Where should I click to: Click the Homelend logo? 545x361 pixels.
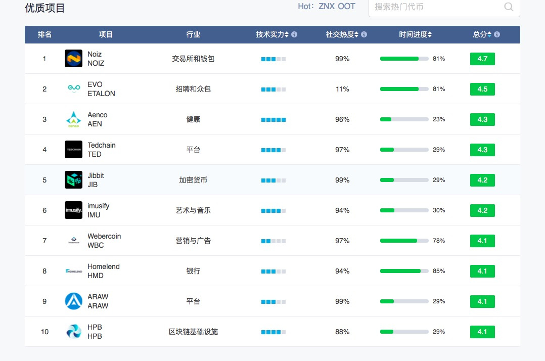(x=74, y=271)
